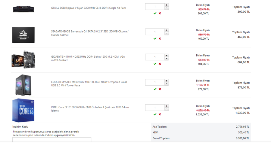Increase INTEL Core i3 quantity with plus

(x=167, y=106)
